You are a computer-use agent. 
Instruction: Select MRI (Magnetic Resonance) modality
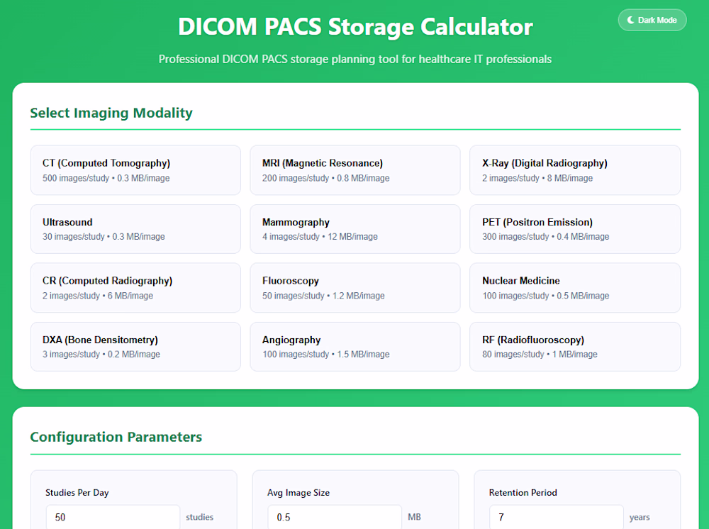pos(354,170)
